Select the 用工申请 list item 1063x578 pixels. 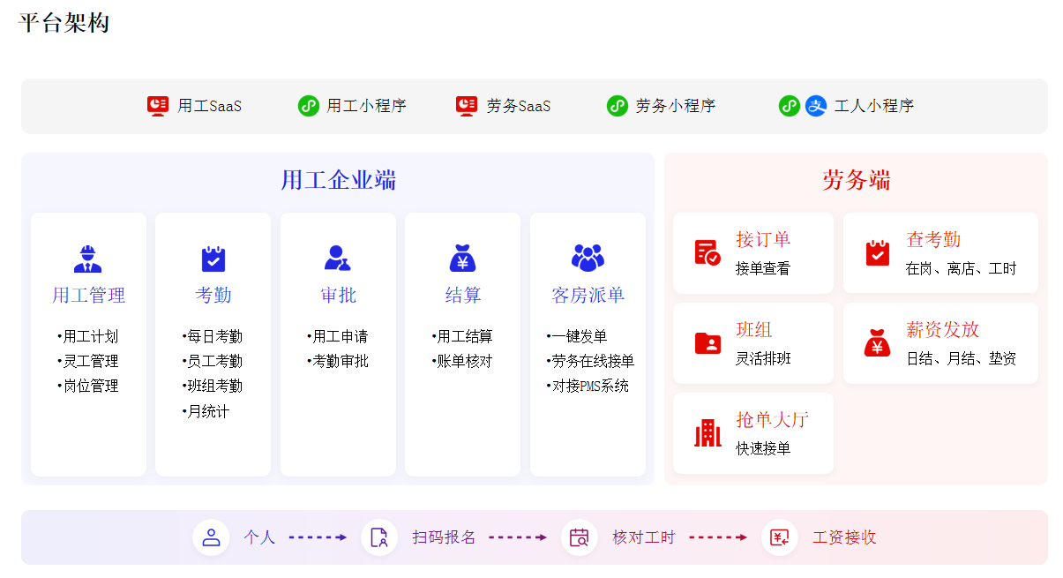337,336
